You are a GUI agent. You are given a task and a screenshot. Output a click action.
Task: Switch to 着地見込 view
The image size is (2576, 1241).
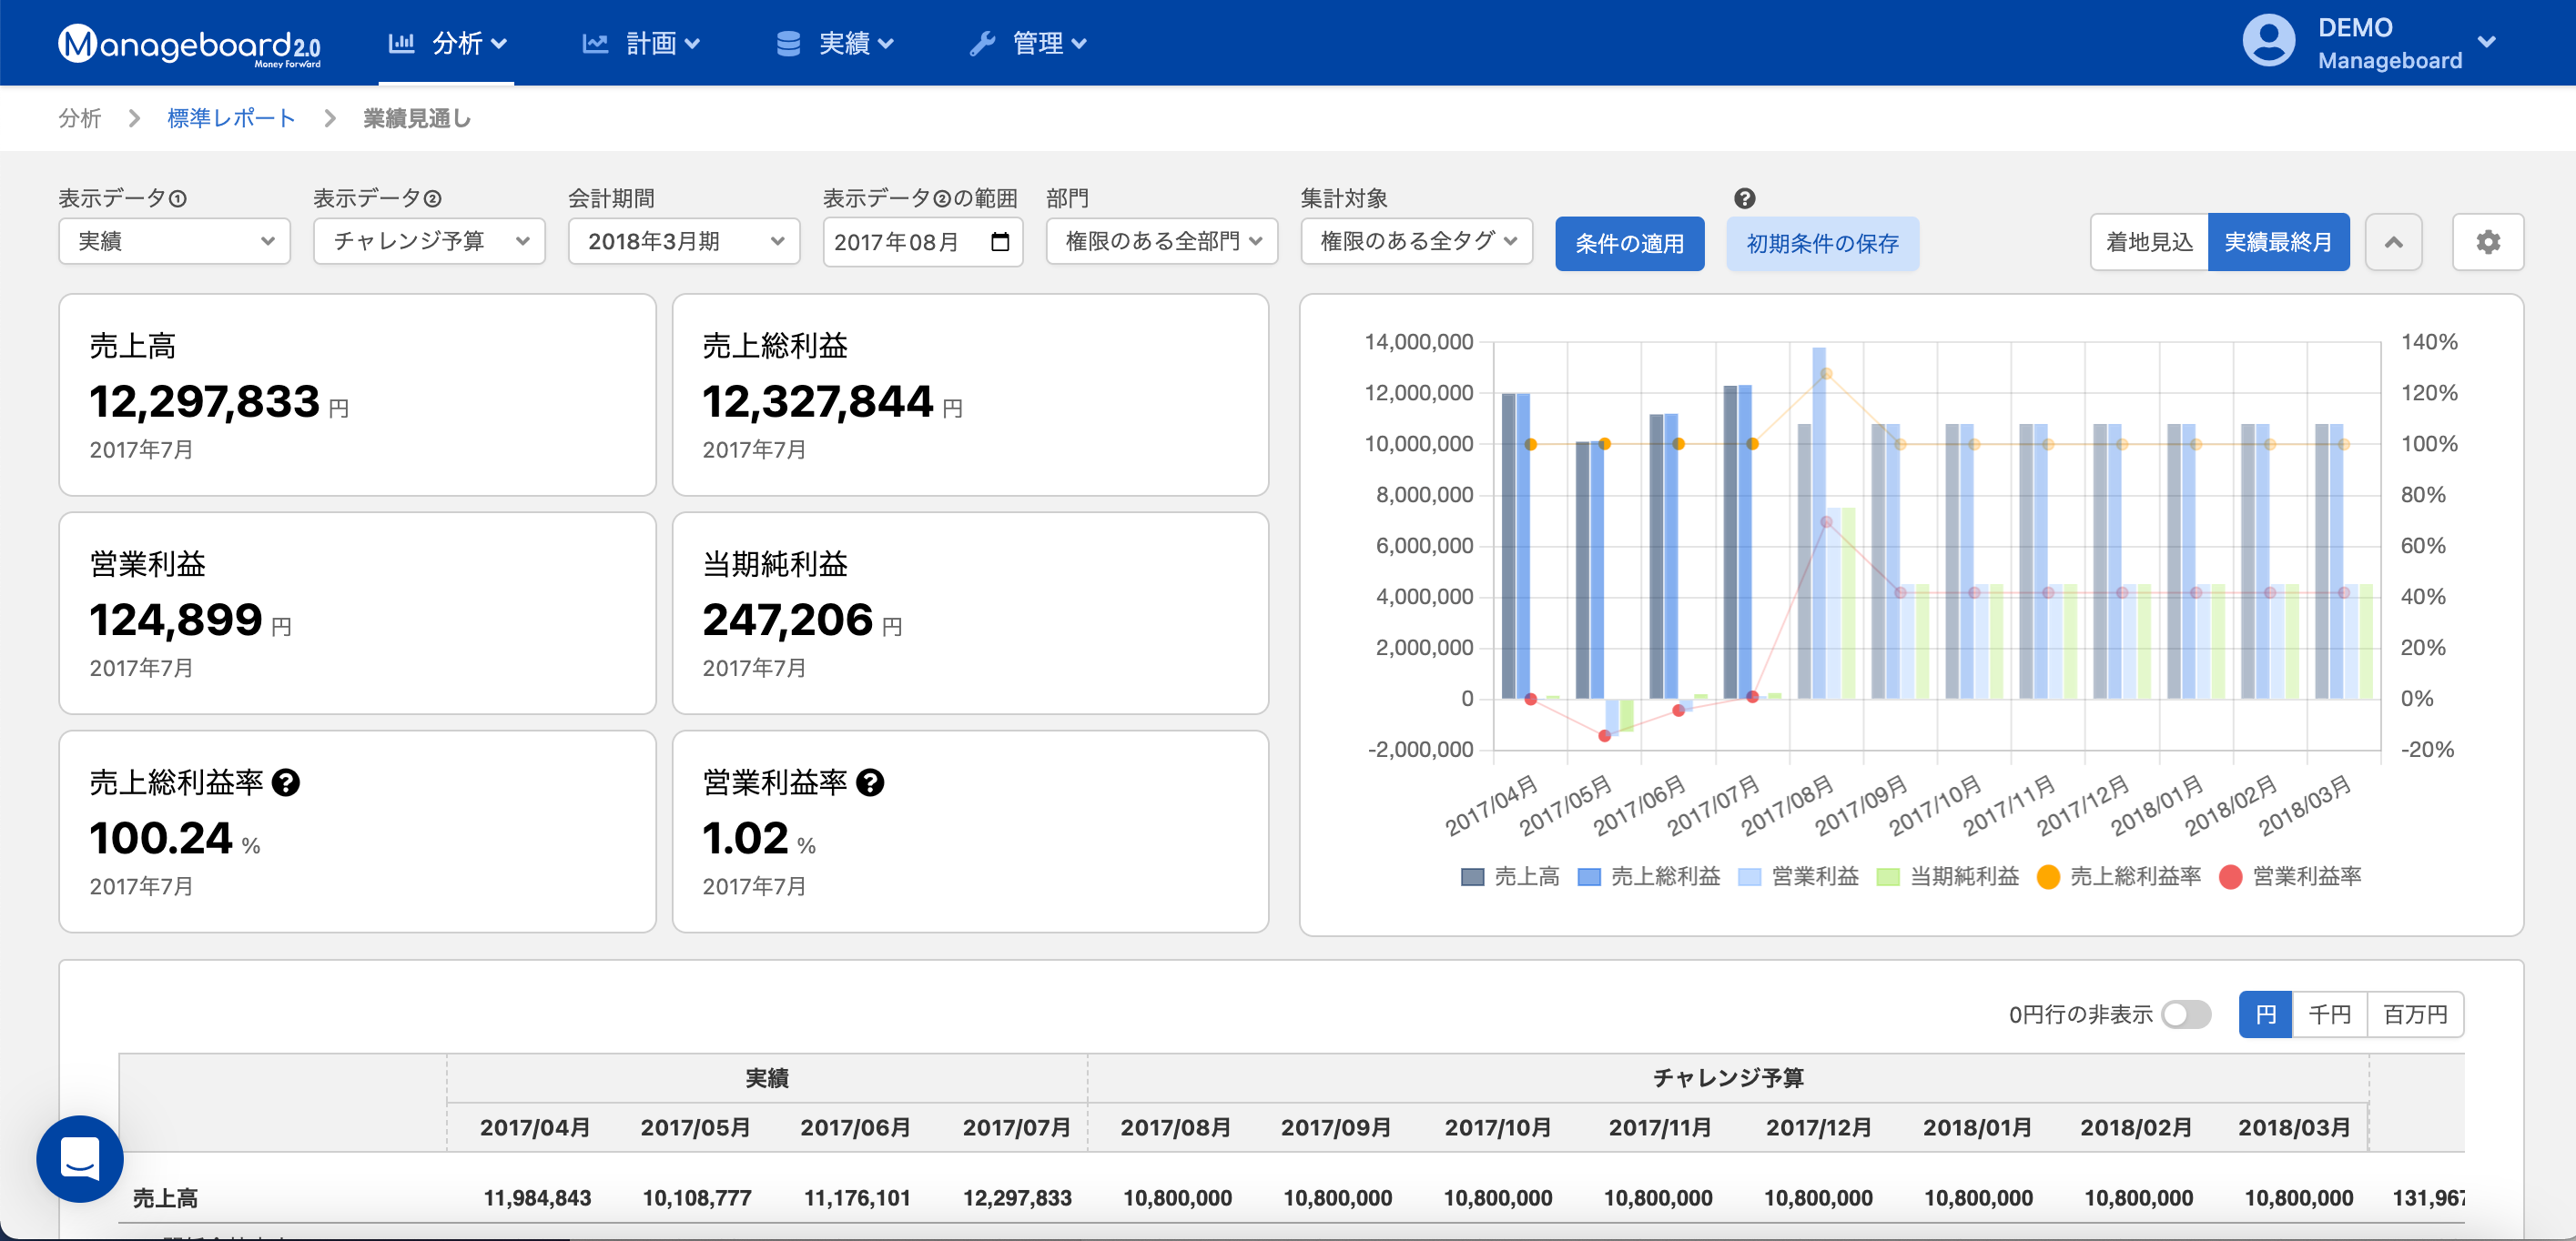(2148, 242)
